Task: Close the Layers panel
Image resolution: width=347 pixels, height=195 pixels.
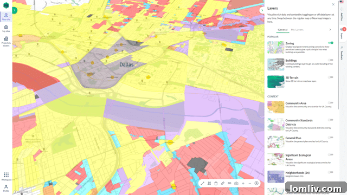Action: (333, 4)
